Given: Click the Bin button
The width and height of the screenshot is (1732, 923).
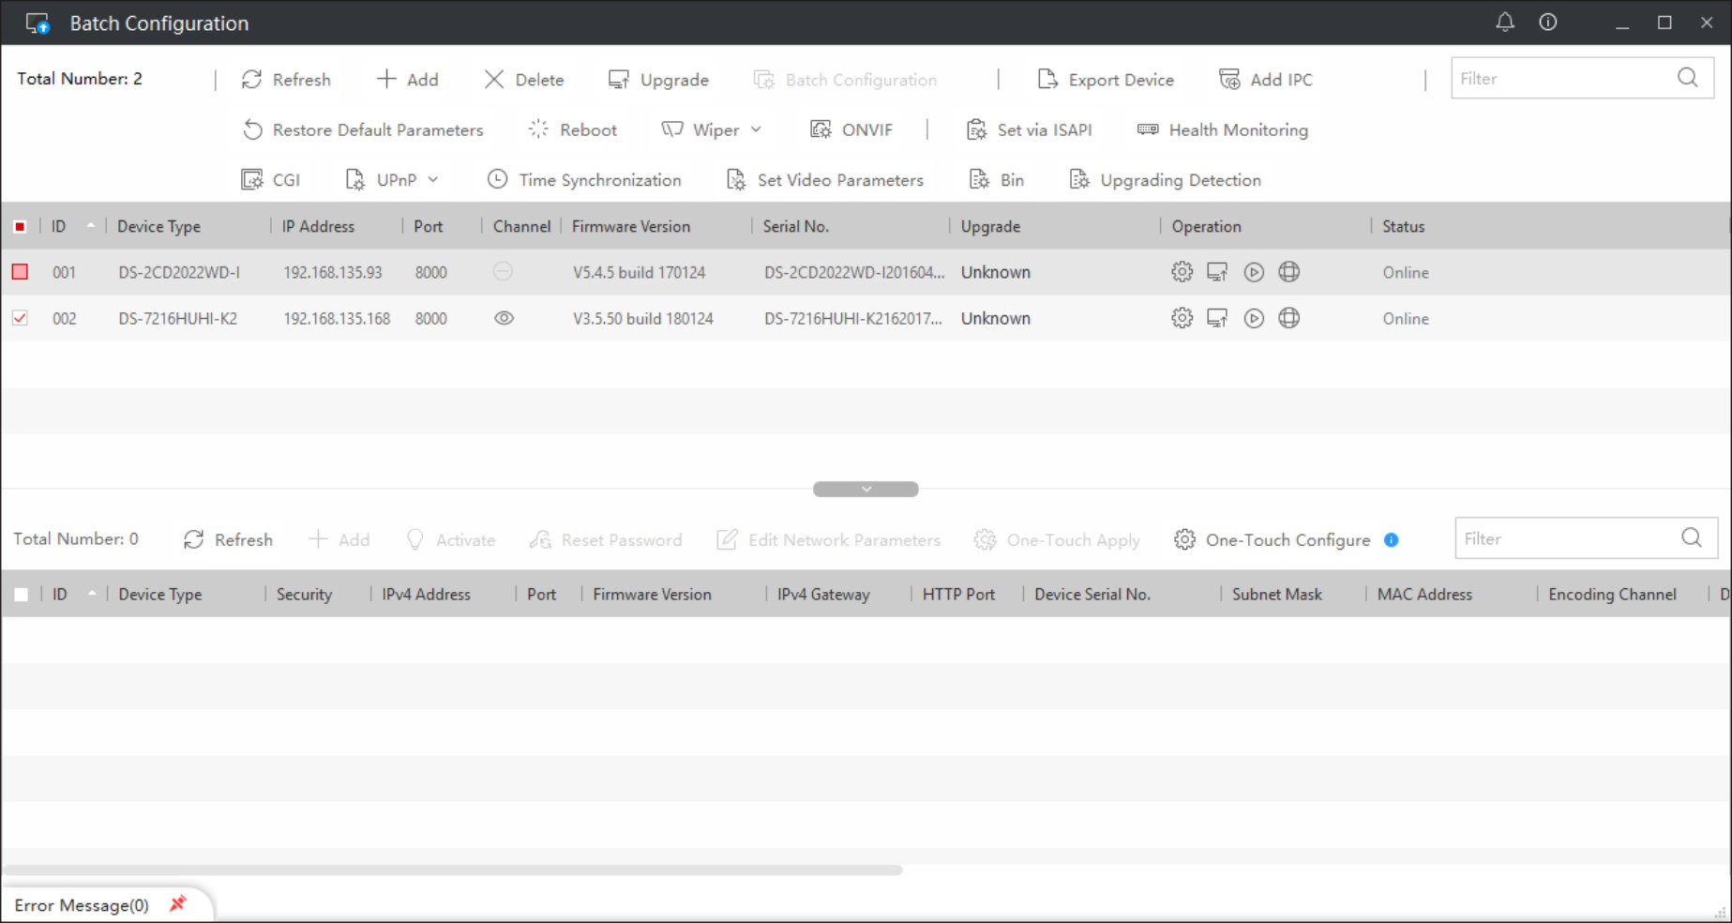Looking at the screenshot, I should (997, 180).
